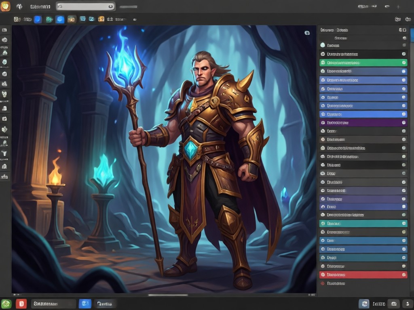The height and width of the screenshot is (310, 414).
Task: Select the red layer row
Action: pyautogui.click(x=363, y=274)
